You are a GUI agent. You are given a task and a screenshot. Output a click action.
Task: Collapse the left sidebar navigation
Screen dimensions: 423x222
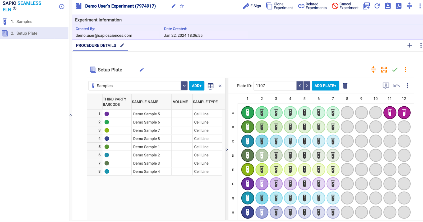pos(62,7)
